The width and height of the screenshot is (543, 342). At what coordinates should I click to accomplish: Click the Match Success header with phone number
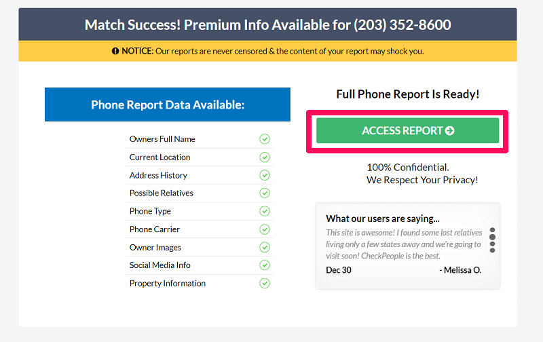[x=267, y=25]
